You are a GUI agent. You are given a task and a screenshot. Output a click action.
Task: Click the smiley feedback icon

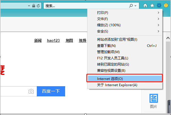pyautogui.click(x=166, y=5)
